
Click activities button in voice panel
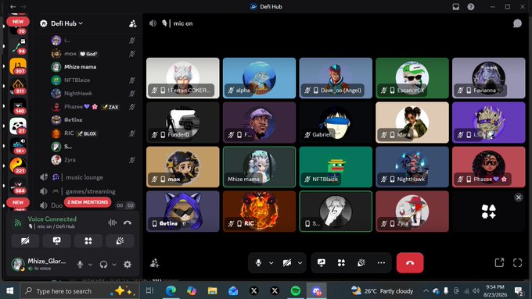(88, 240)
